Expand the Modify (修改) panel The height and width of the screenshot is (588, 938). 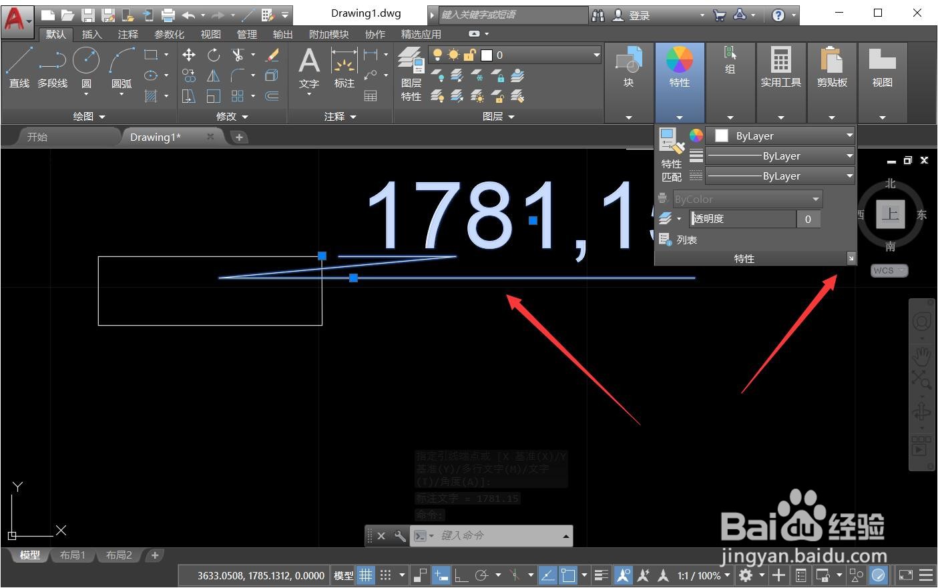click(232, 116)
